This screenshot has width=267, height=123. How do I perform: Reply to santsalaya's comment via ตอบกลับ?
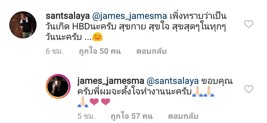tap(151, 51)
